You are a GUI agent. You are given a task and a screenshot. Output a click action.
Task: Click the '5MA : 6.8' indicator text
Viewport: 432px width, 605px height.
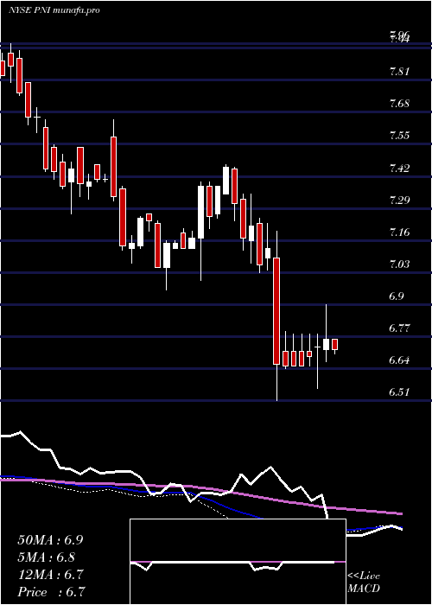(47, 557)
